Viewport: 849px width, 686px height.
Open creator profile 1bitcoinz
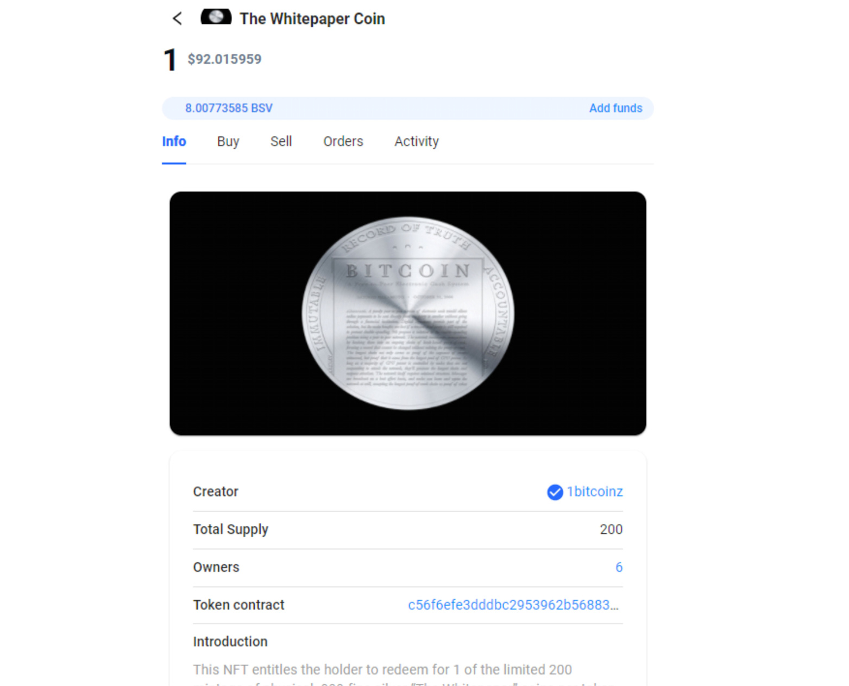click(595, 492)
